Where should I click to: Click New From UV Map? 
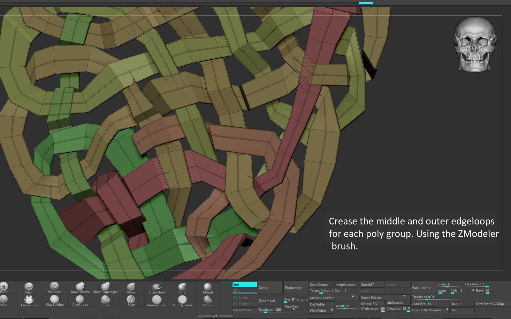pos(493,304)
